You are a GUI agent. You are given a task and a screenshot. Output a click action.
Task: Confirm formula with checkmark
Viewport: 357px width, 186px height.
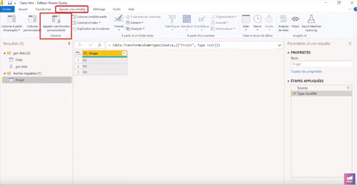[90, 45]
